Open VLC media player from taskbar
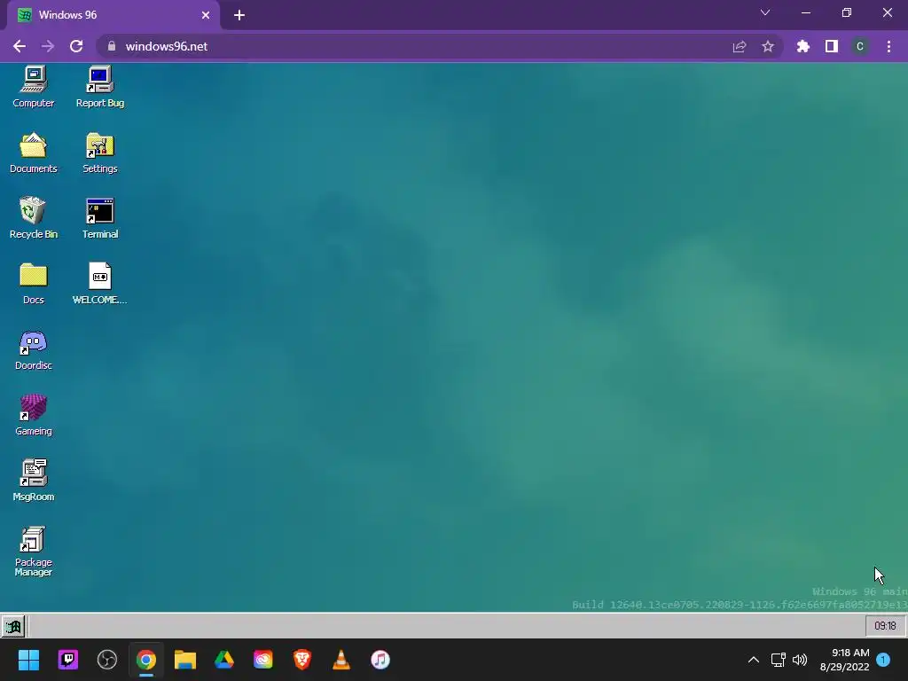 [341, 660]
